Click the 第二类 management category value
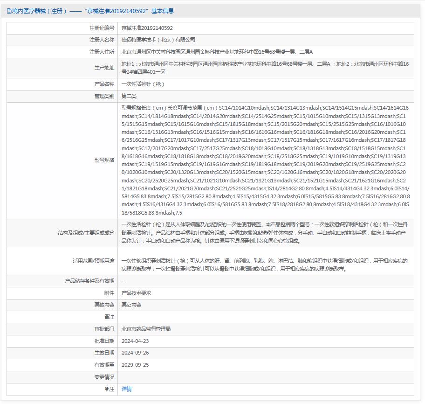425x404 pixels. click(x=129, y=96)
